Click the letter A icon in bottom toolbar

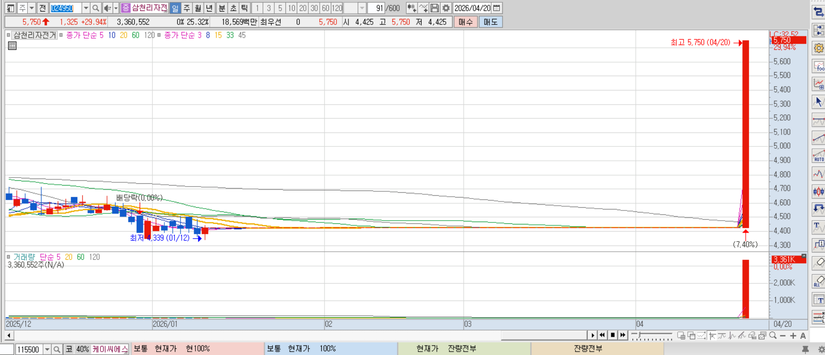(x=803, y=336)
